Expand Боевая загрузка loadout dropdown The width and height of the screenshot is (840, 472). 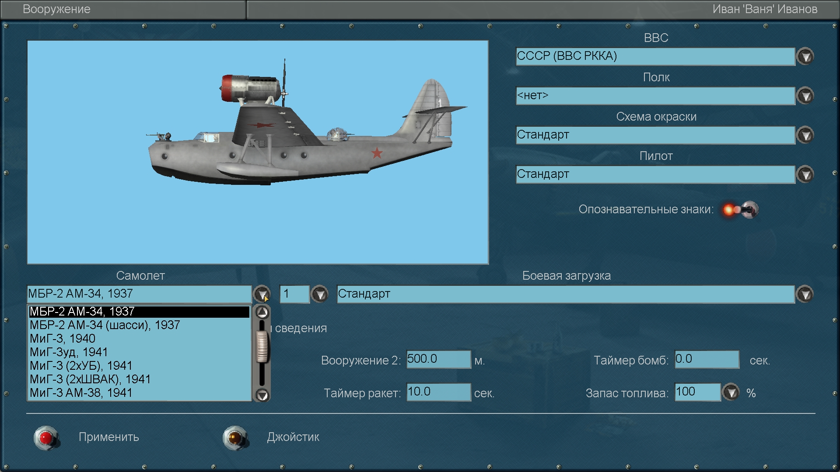coord(805,294)
